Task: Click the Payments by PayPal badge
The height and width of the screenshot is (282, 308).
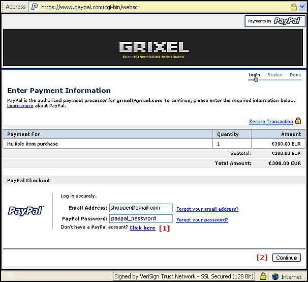Action: tap(275, 21)
